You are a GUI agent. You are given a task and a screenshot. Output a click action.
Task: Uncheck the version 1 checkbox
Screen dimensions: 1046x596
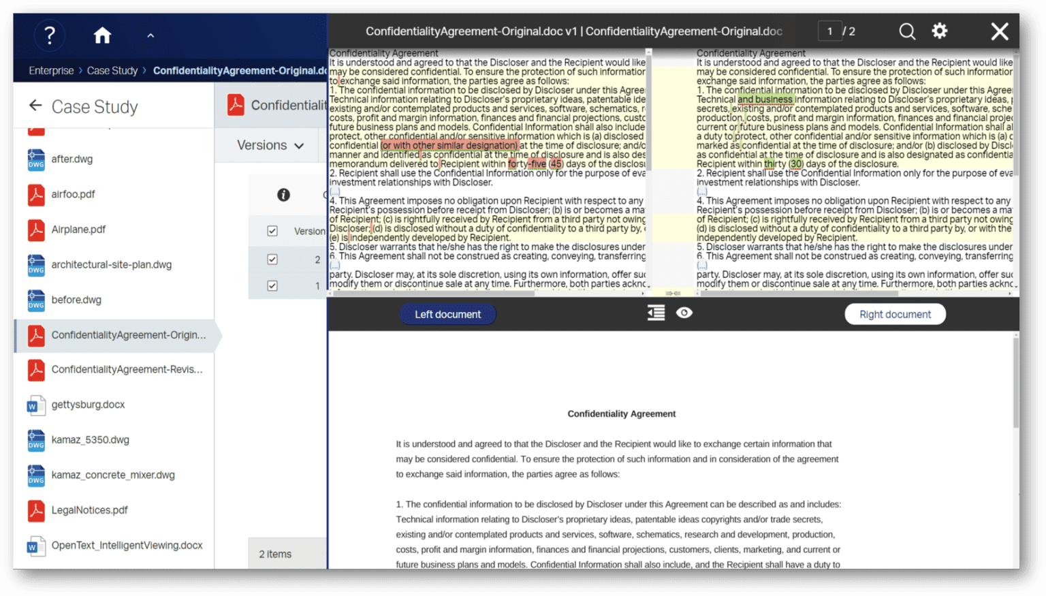[x=272, y=286]
